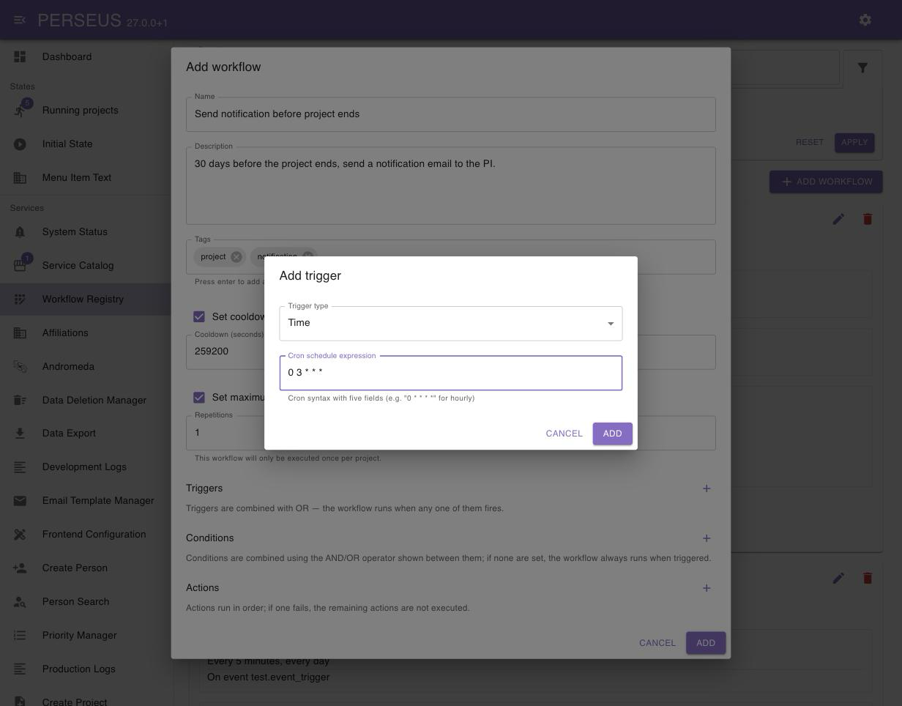The height and width of the screenshot is (706, 902).
Task: Click the Service Catalog icon with badge
Action: coord(20,266)
